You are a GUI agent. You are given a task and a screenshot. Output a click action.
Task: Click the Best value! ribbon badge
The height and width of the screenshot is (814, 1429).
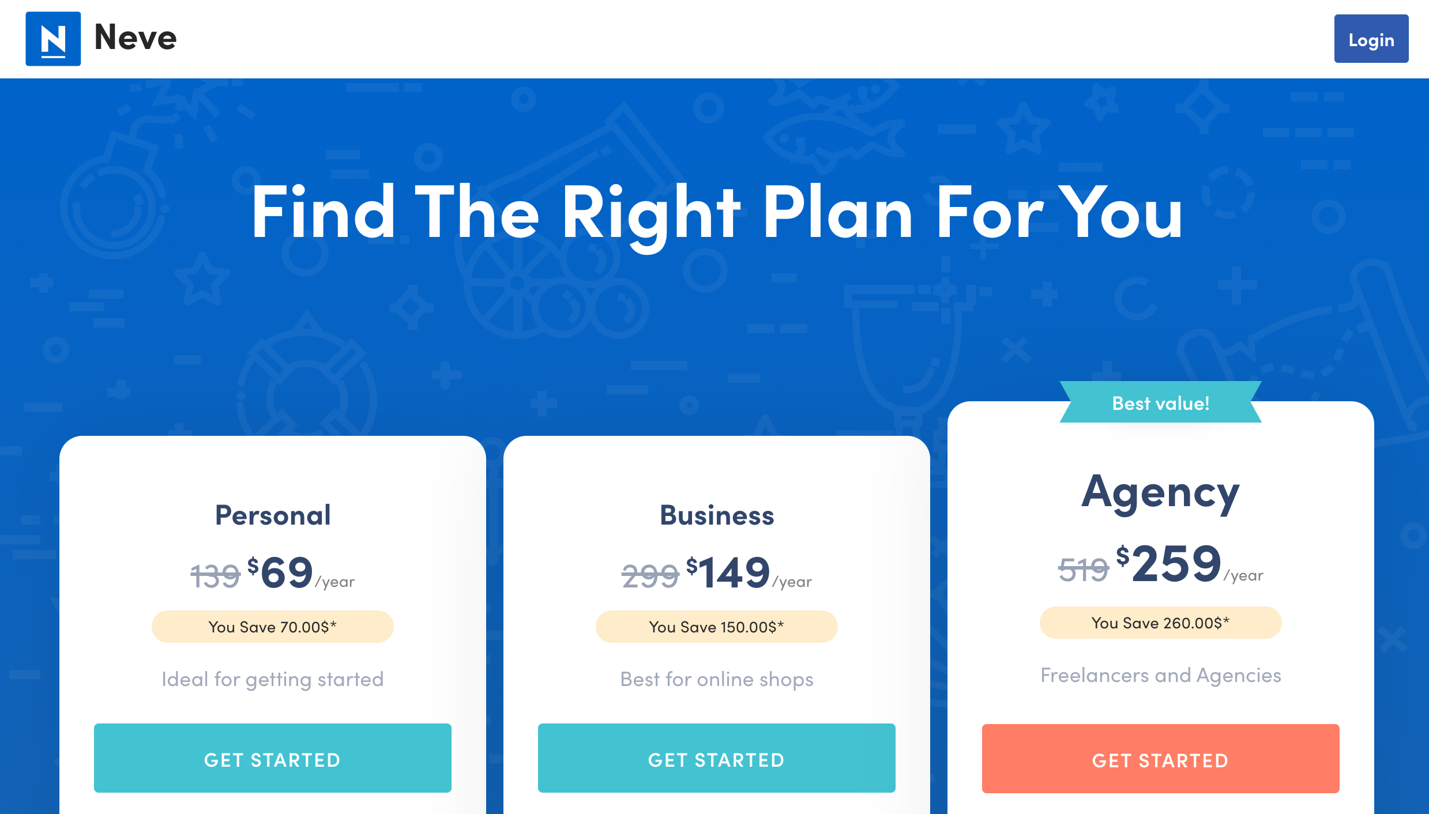(1160, 402)
